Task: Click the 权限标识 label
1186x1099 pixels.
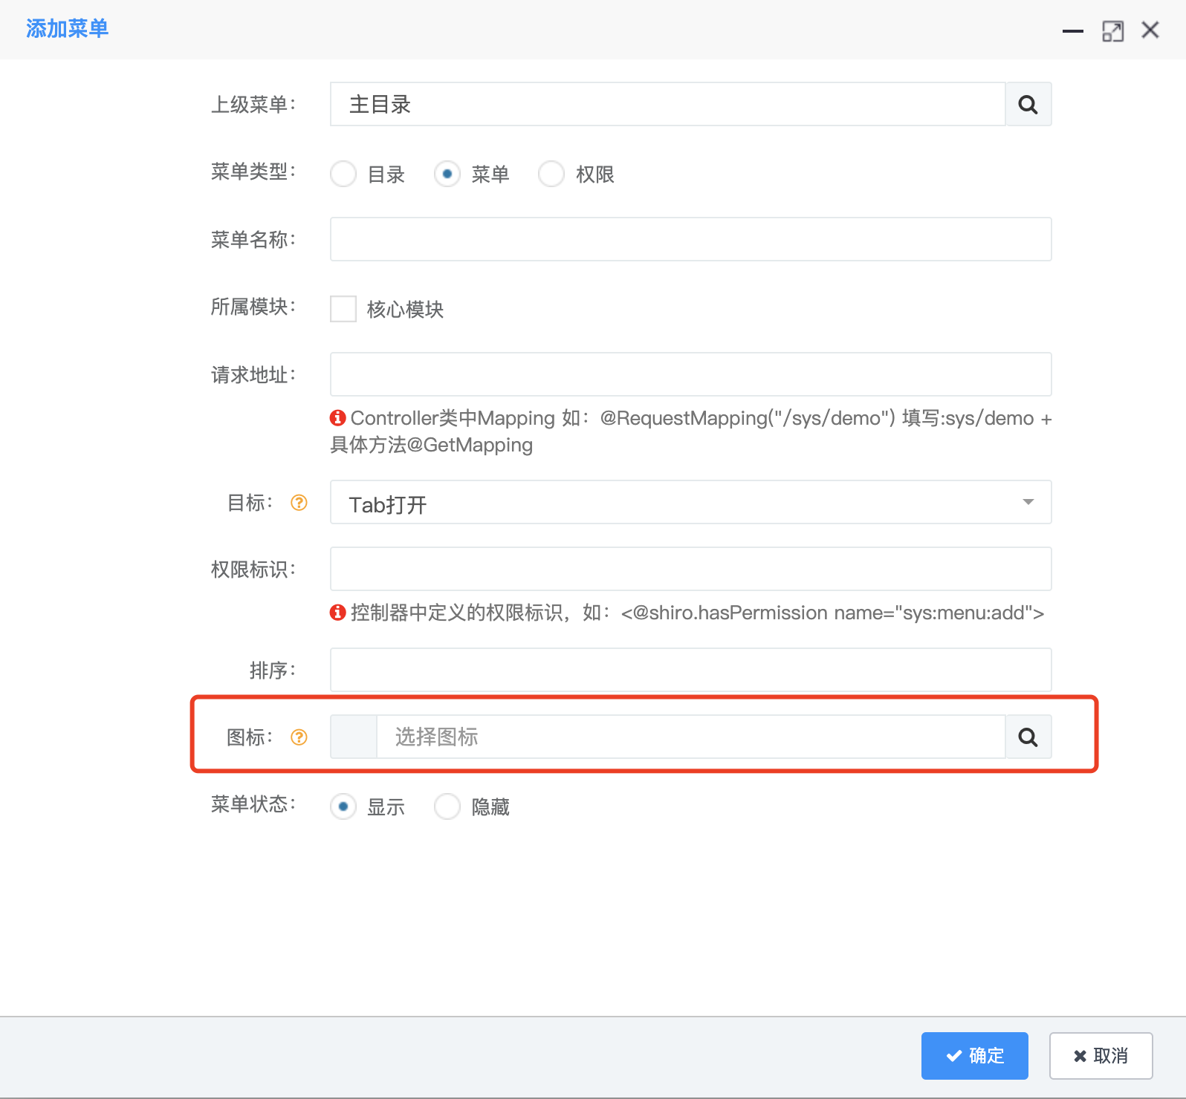Action: coord(253,570)
